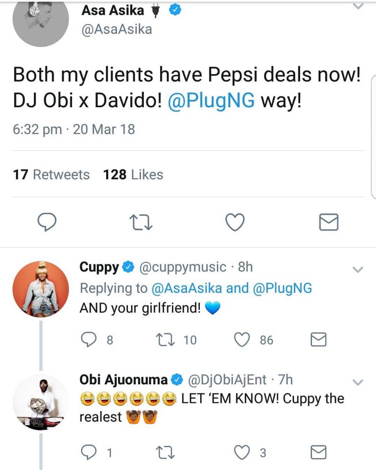View the 17 Retweets list
376x470 pixels.
click(x=51, y=175)
